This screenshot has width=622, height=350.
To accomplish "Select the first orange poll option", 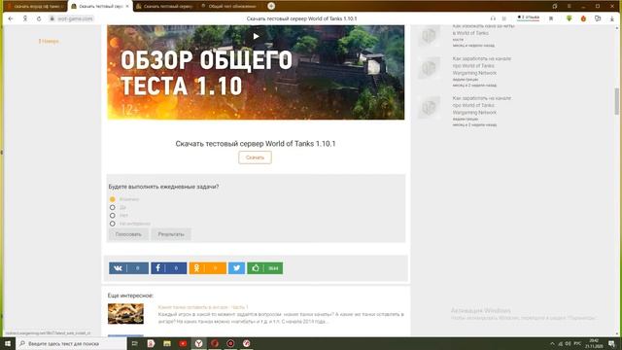I will 113,199.
